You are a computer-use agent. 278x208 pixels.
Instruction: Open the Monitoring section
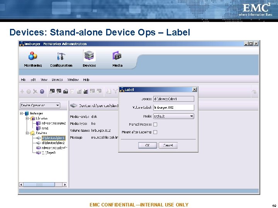click(x=33, y=59)
